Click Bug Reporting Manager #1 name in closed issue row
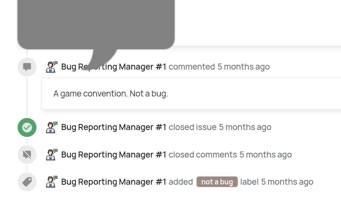341x198 pixels. (x=114, y=127)
